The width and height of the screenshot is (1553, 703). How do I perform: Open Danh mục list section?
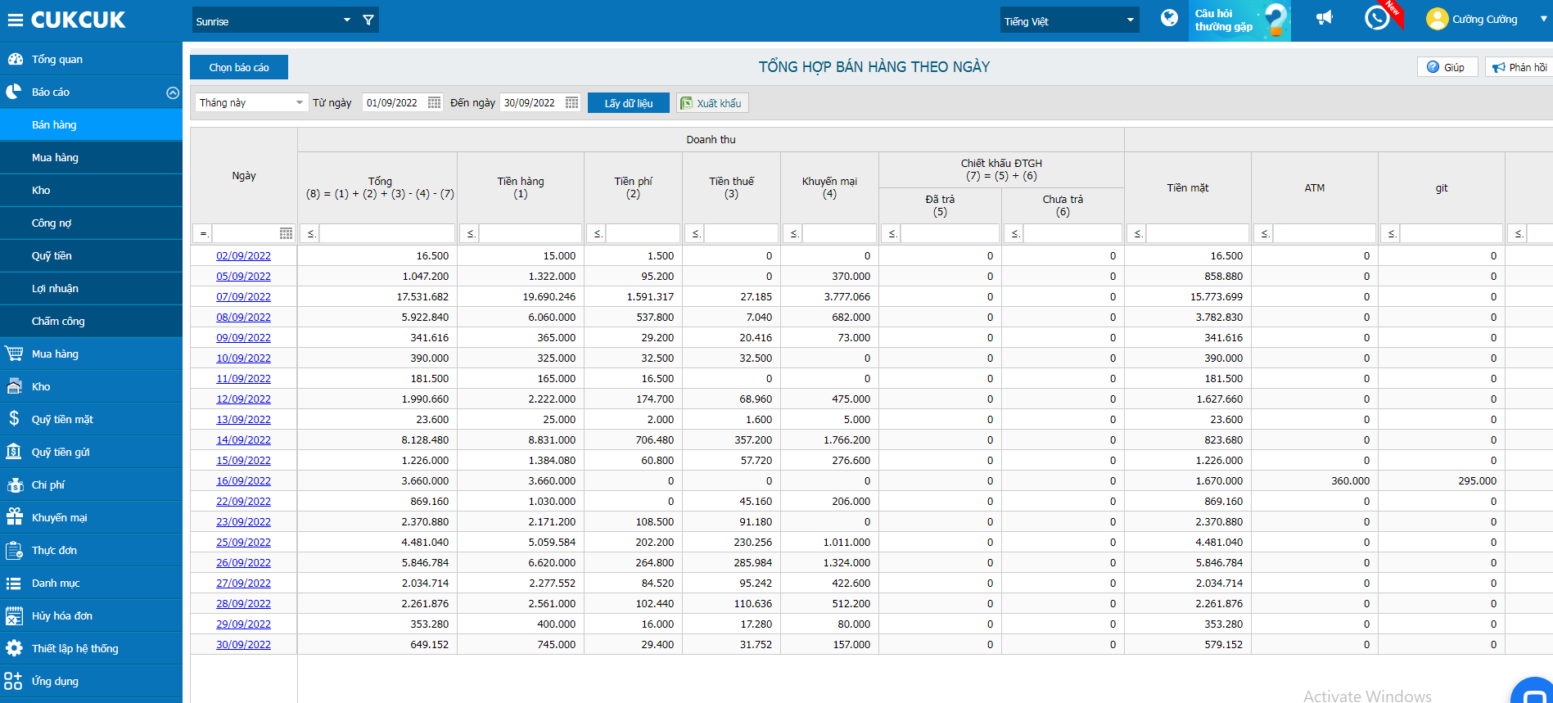coord(91,583)
